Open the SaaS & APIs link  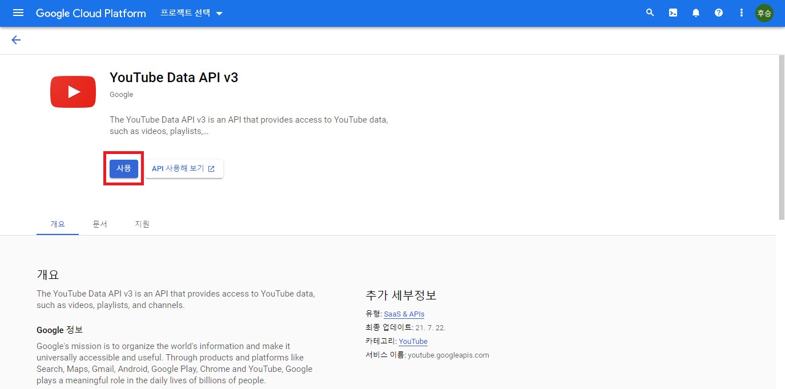click(404, 314)
